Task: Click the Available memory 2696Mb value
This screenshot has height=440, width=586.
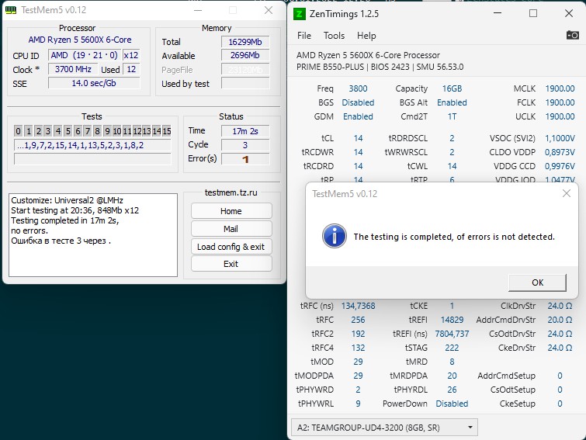Action: pos(245,55)
